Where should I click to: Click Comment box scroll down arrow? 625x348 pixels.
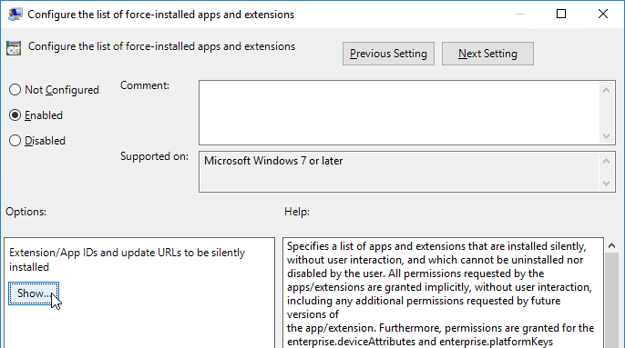(606, 136)
